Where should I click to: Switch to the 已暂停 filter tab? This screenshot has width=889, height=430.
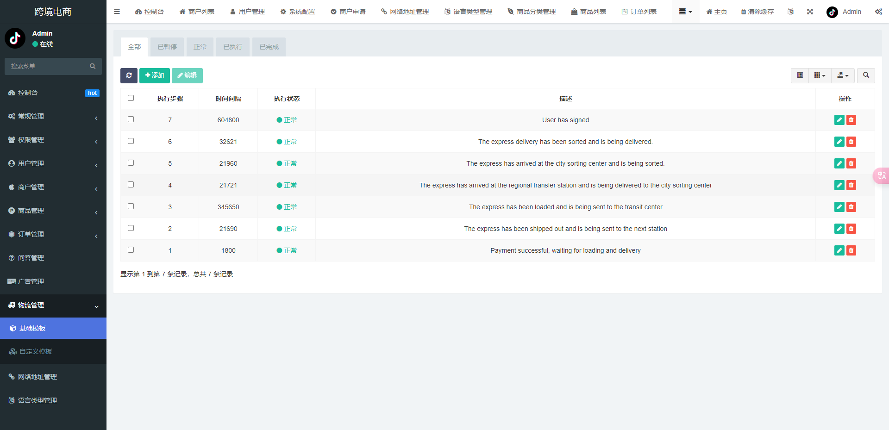click(x=167, y=47)
